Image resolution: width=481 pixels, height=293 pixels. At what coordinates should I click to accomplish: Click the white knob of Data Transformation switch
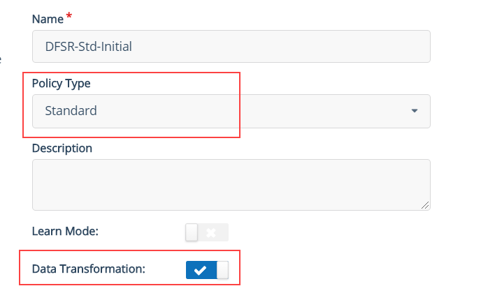223,270
